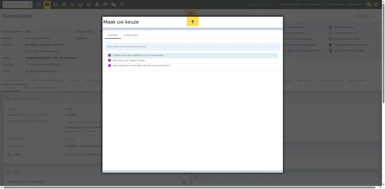Screen dimensions: 385x189
Task: Open the dashboard gauge icon in top bar
Action: pyautogui.click(x=39, y=4)
